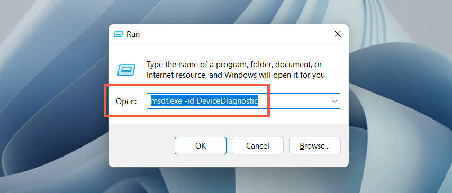Click the "Run" title text
The height and width of the screenshot is (193, 452).
tap(133, 34)
